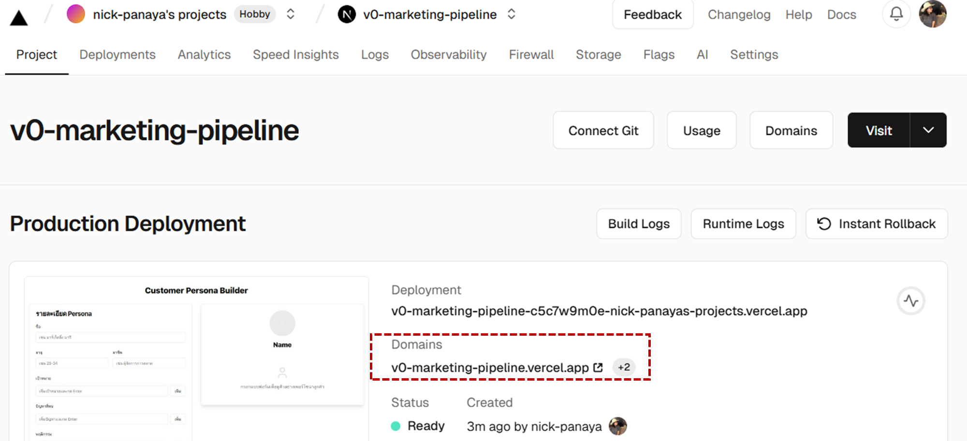This screenshot has width=967, height=441.
Task: Open the notifications bell
Action: pos(896,14)
